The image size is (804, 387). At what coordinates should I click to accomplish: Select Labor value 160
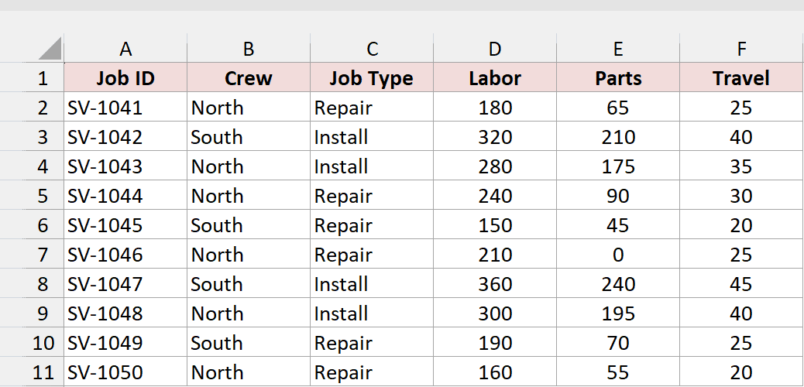[x=495, y=372]
